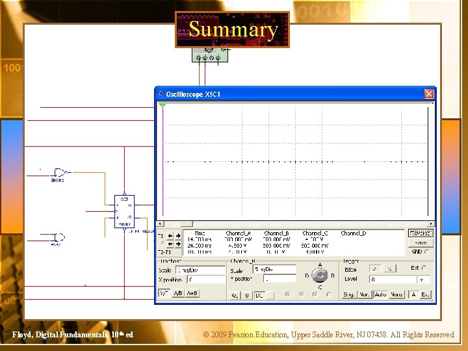Move cursor T2 right with its arrow
Screen dimensions: 468x351
point(178,244)
